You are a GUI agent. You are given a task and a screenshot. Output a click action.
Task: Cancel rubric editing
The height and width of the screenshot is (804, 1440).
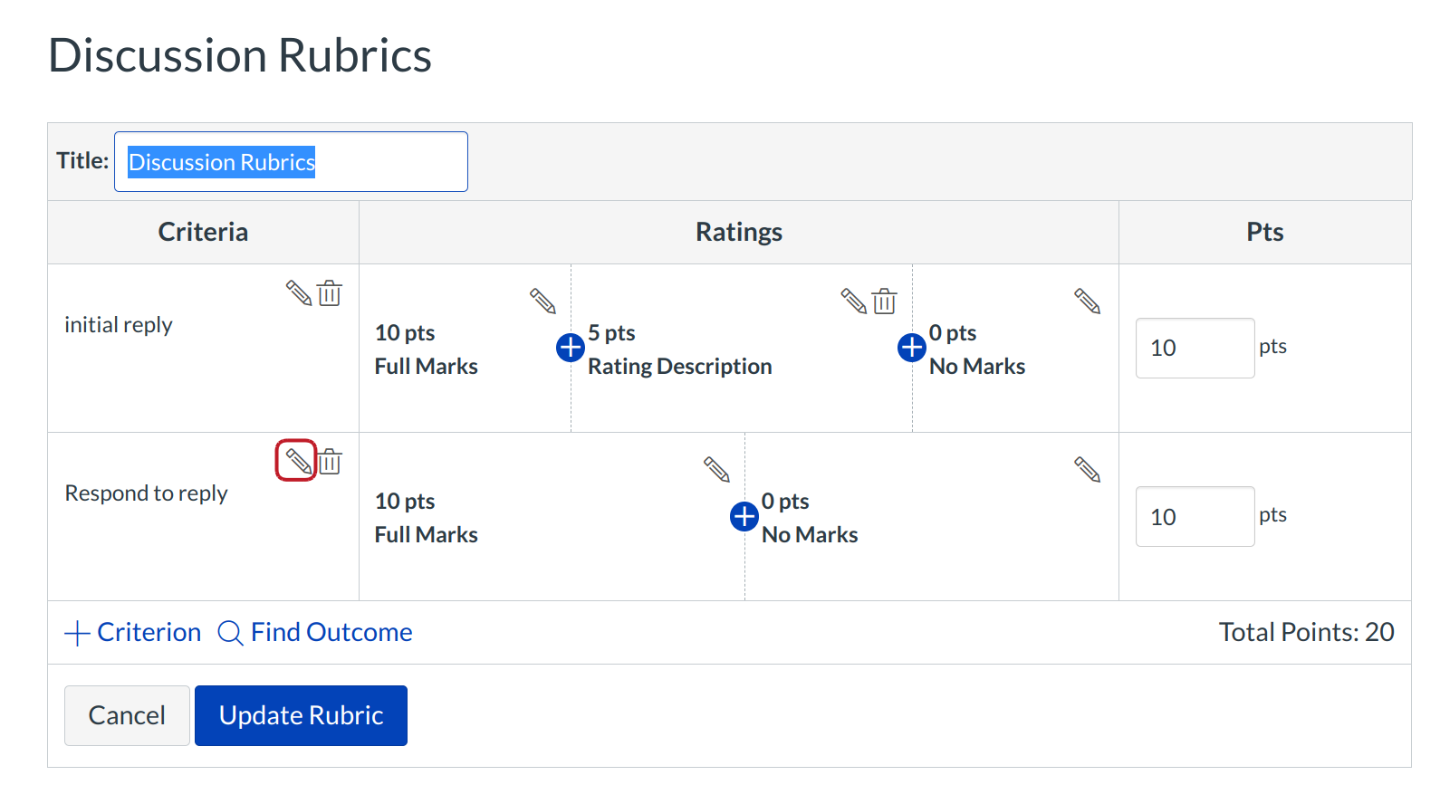click(x=127, y=715)
